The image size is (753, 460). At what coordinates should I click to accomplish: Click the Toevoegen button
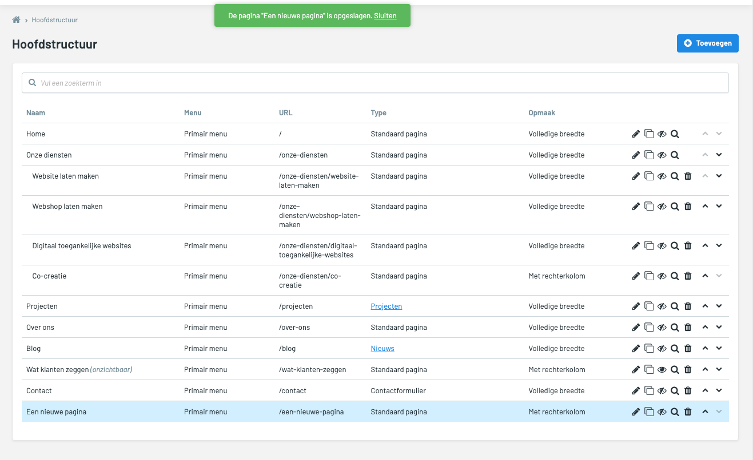pos(708,43)
